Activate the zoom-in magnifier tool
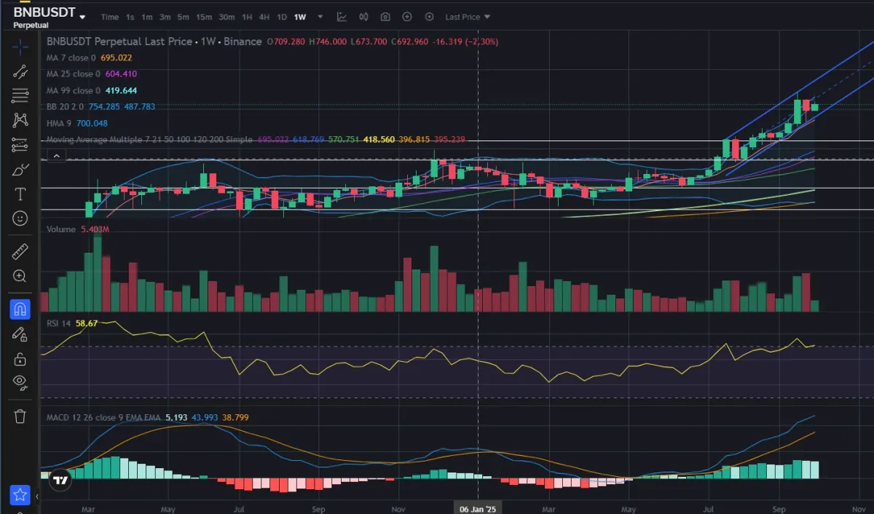Screen dimensions: 874x514 20,276
